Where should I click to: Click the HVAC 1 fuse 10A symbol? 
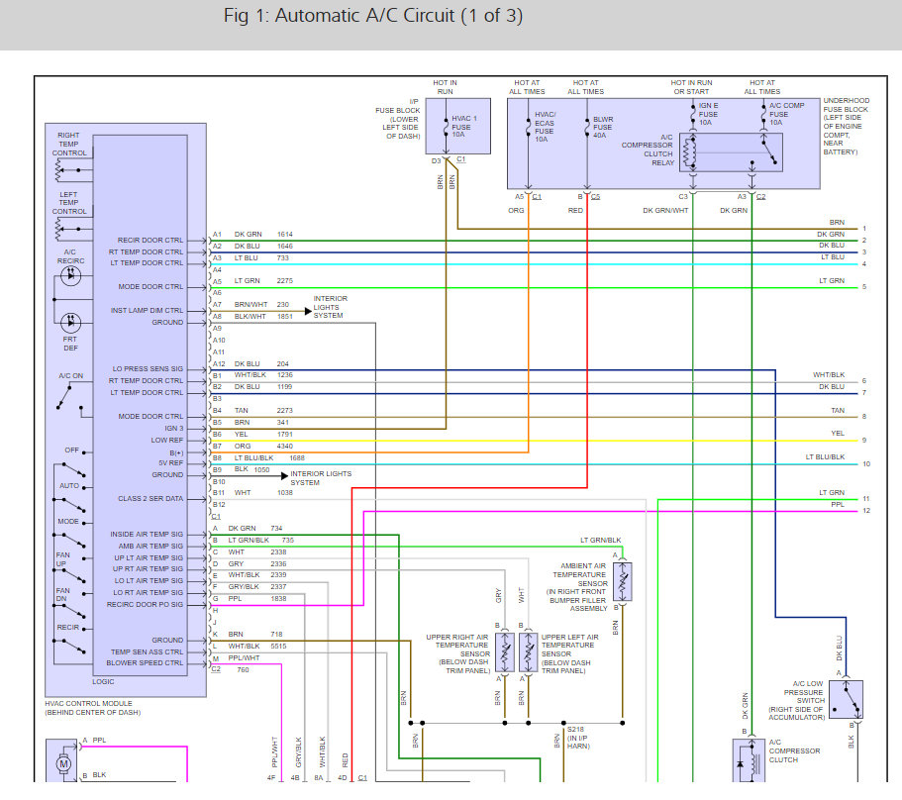(446, 128)
